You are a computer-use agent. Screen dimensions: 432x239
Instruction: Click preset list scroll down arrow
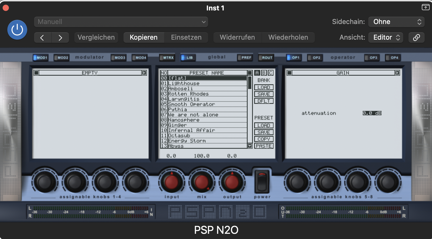pyautogui.click(x=250, y=146)
